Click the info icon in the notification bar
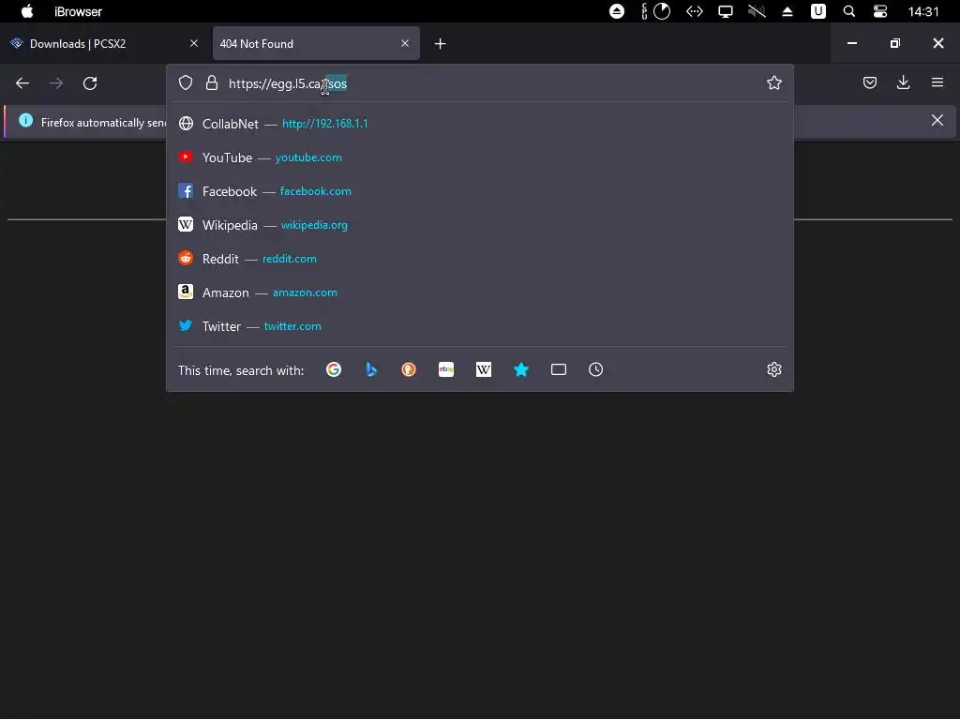The height and width of the screenshot is (720, 960). coord(25,120)
